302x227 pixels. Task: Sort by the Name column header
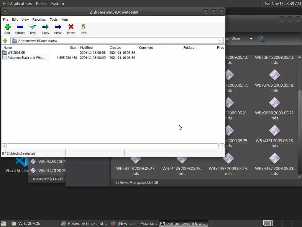pos(25,48)
